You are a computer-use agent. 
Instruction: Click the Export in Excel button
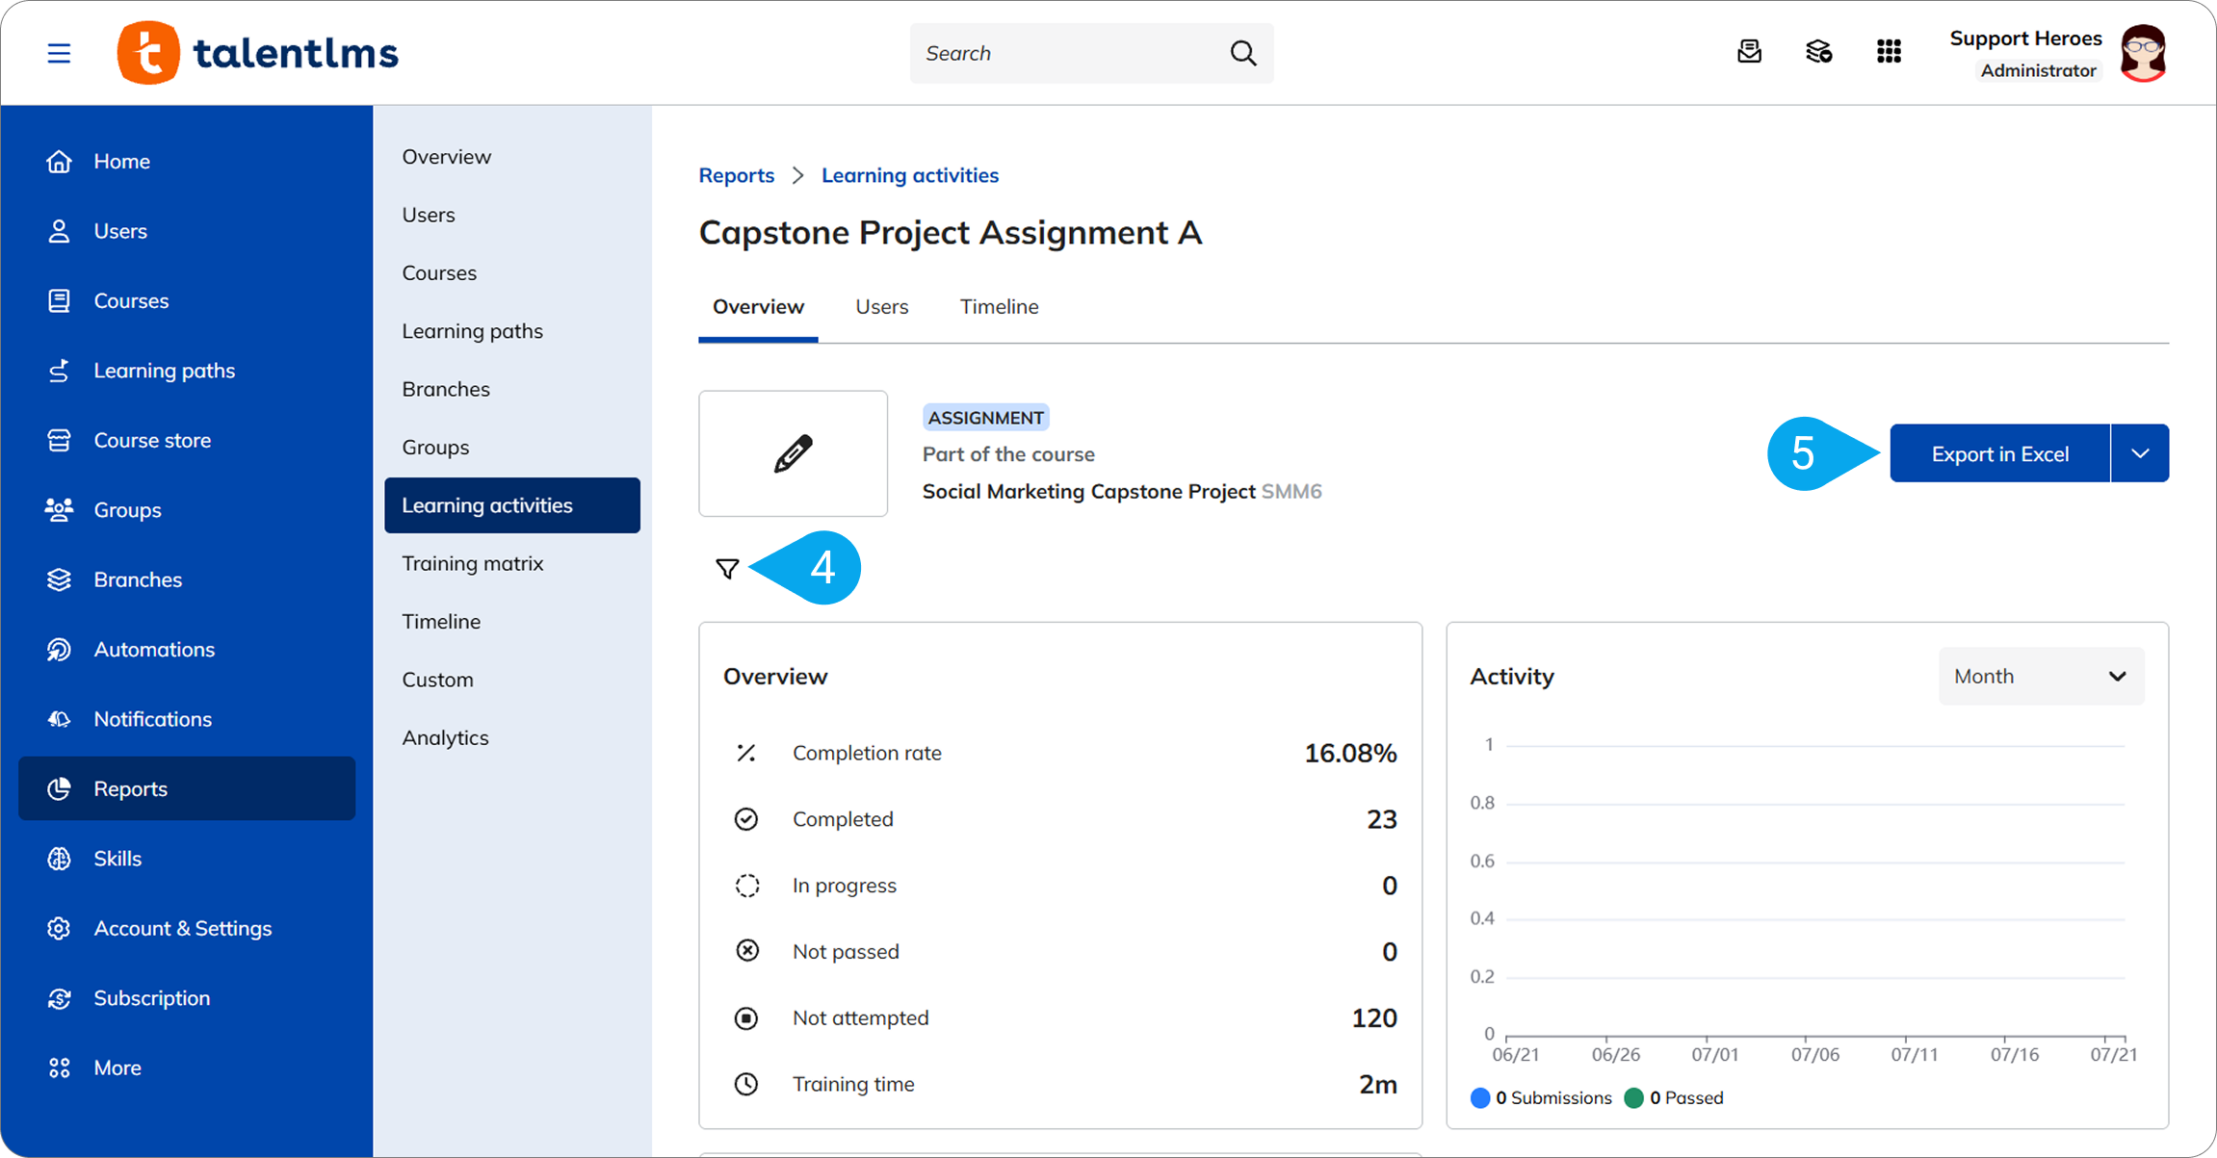(1999, 453)
